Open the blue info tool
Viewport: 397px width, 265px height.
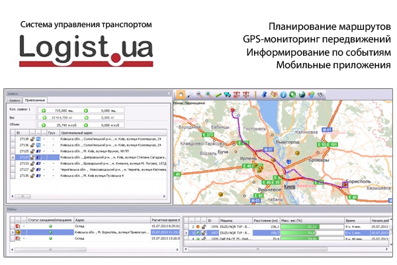283,95
